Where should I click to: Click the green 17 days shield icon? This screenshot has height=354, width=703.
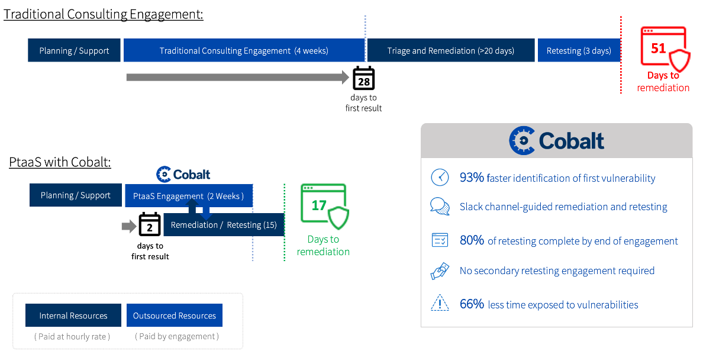pyautogui.click(x=324, y=207)
